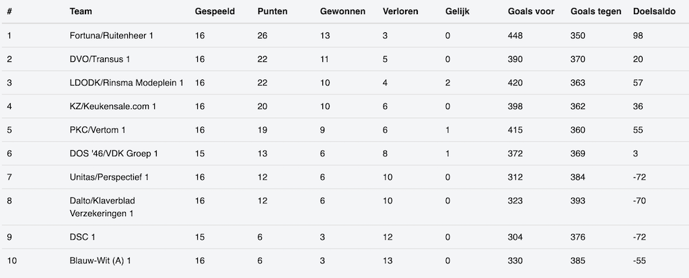The width and height of the screenshot is (689, 278).
Task: Click the Punten column header
Action: click(x=273, y=11)
